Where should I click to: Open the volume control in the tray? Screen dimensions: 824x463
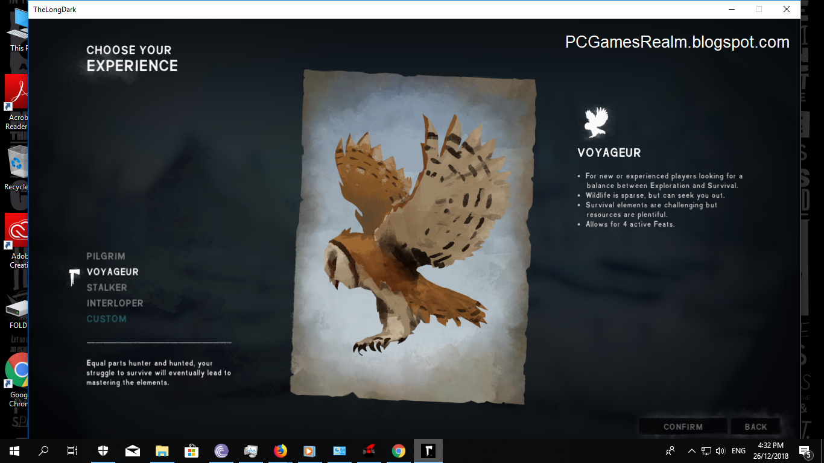(x=720, y=450)
